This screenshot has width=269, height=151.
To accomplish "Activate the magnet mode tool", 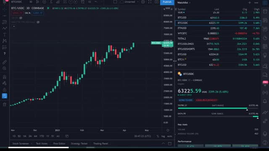I will 5,77.
